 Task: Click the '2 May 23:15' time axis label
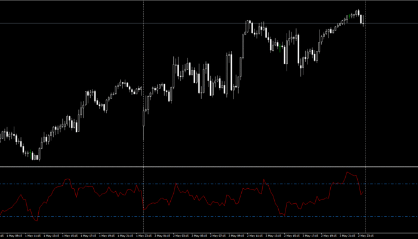[x=366, y=236]
